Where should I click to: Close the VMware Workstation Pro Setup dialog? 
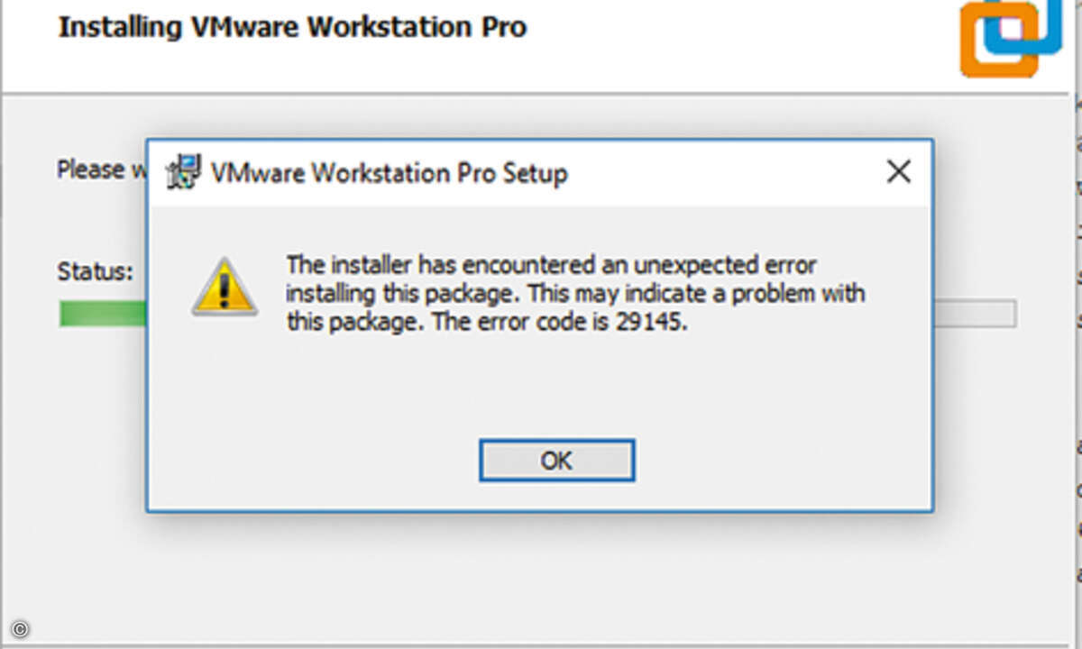[x=898, y=172]
